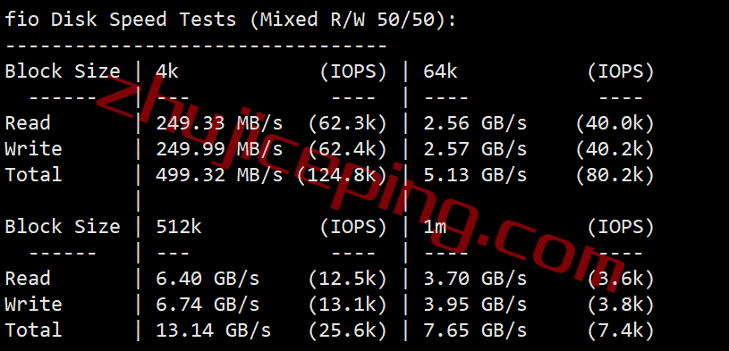Select 4k total IOPS value 124.8k
The width and height of the screenshot is (729, 351).
pyautogui.click(x=342, y=175)
